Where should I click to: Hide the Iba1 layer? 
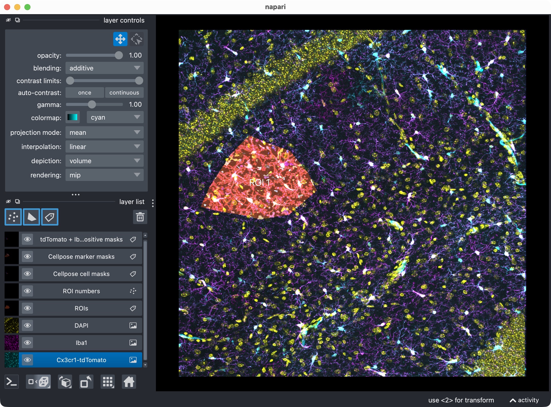tap(27, 343)
